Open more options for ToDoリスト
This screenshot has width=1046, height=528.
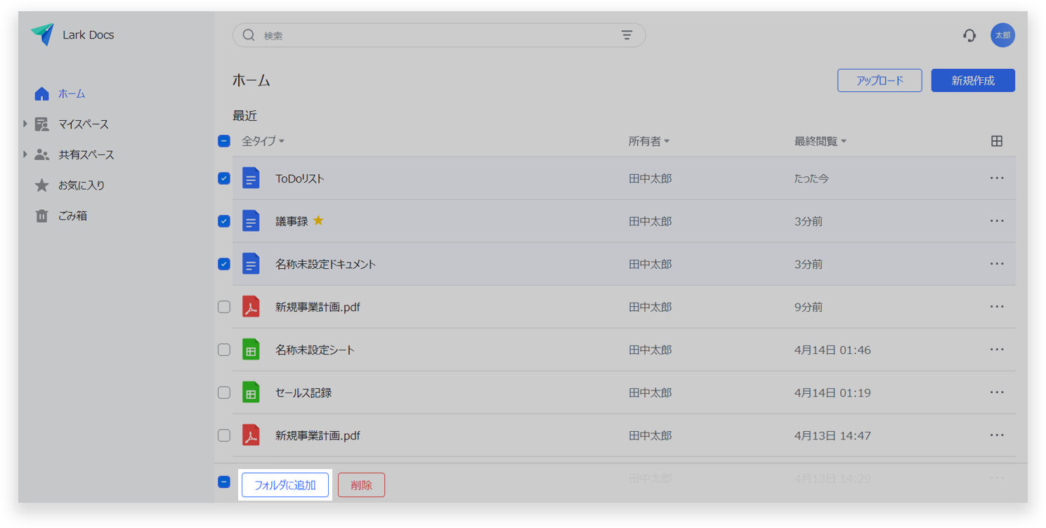996,178
